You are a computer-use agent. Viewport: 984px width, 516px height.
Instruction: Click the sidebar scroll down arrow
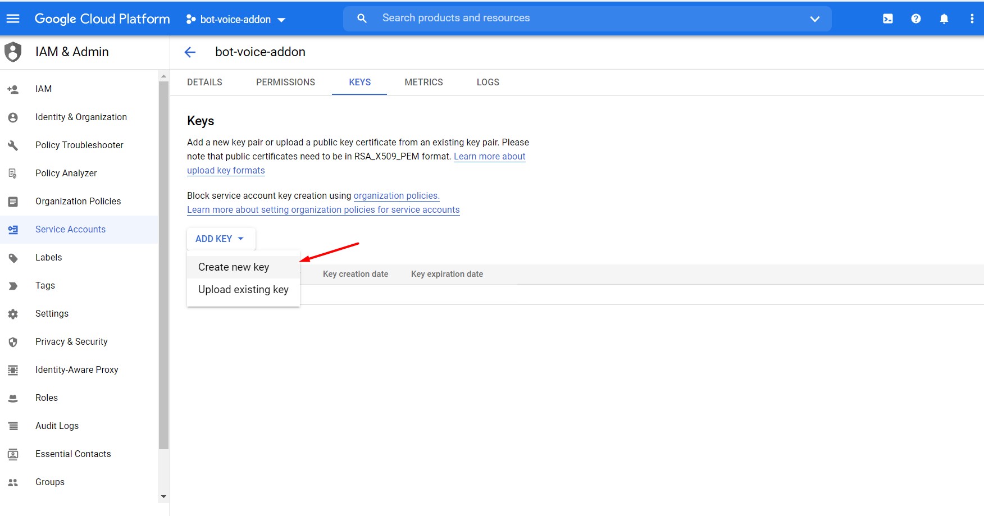[x=163, y=496]
